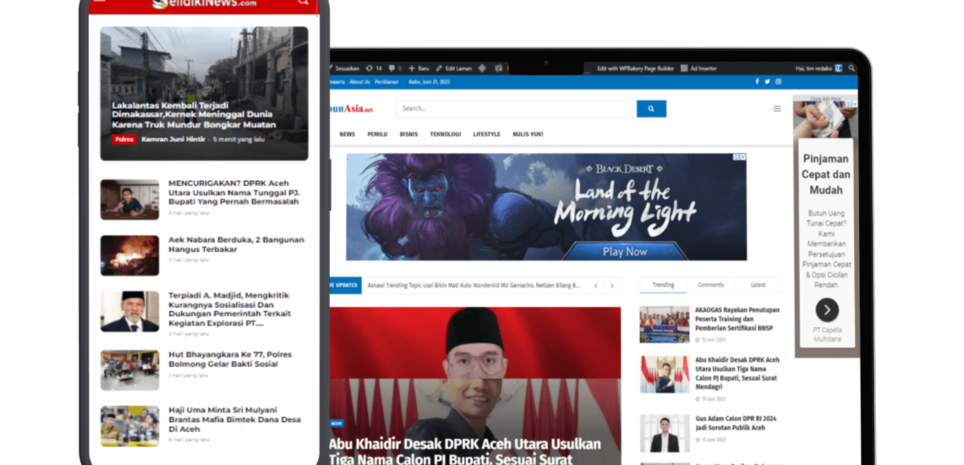This screenshot has width=964, height=465.
Task: Click Play Now on Black Desert banner
Action: click(625, 252)
